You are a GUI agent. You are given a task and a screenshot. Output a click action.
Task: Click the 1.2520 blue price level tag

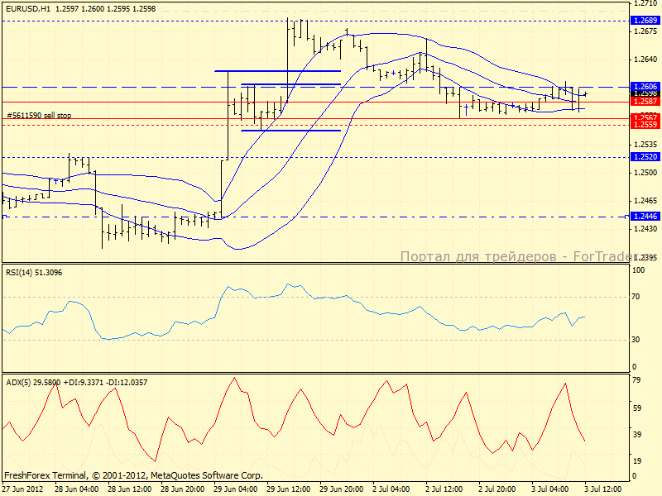tap(645, 157)
